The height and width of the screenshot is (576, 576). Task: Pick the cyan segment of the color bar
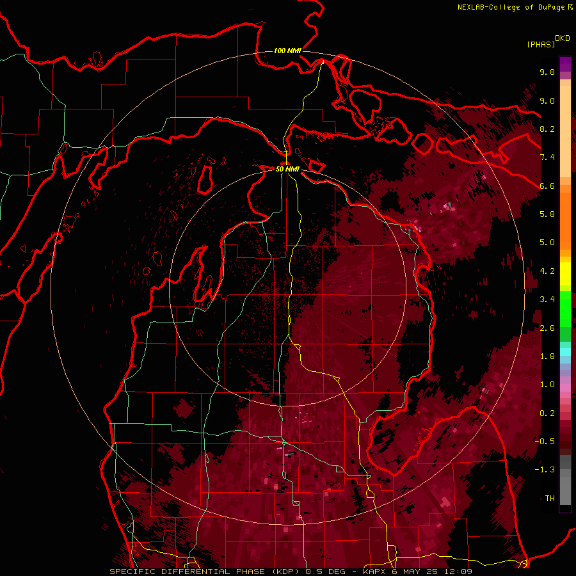coord(565,351)
